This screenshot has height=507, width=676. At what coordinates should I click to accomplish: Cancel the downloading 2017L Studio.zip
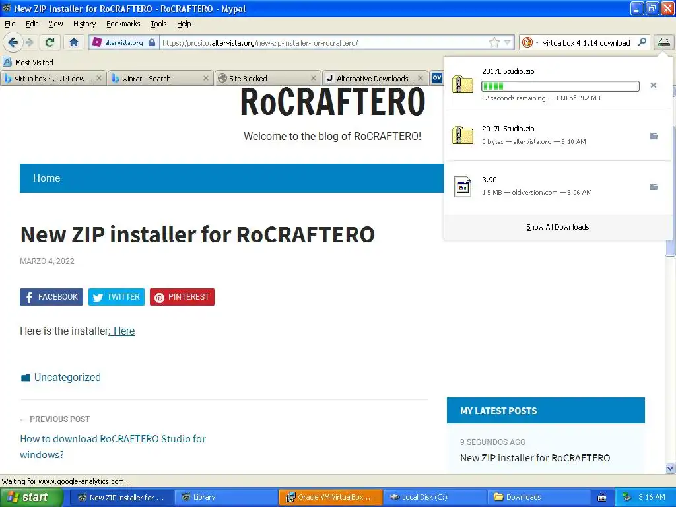653,85
